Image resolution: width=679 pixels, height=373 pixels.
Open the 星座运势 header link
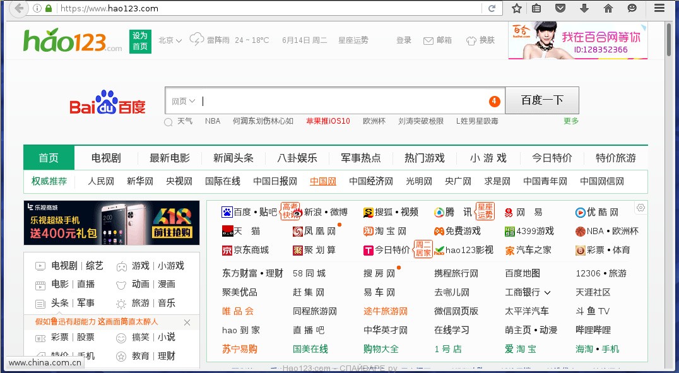click(353, 40)
